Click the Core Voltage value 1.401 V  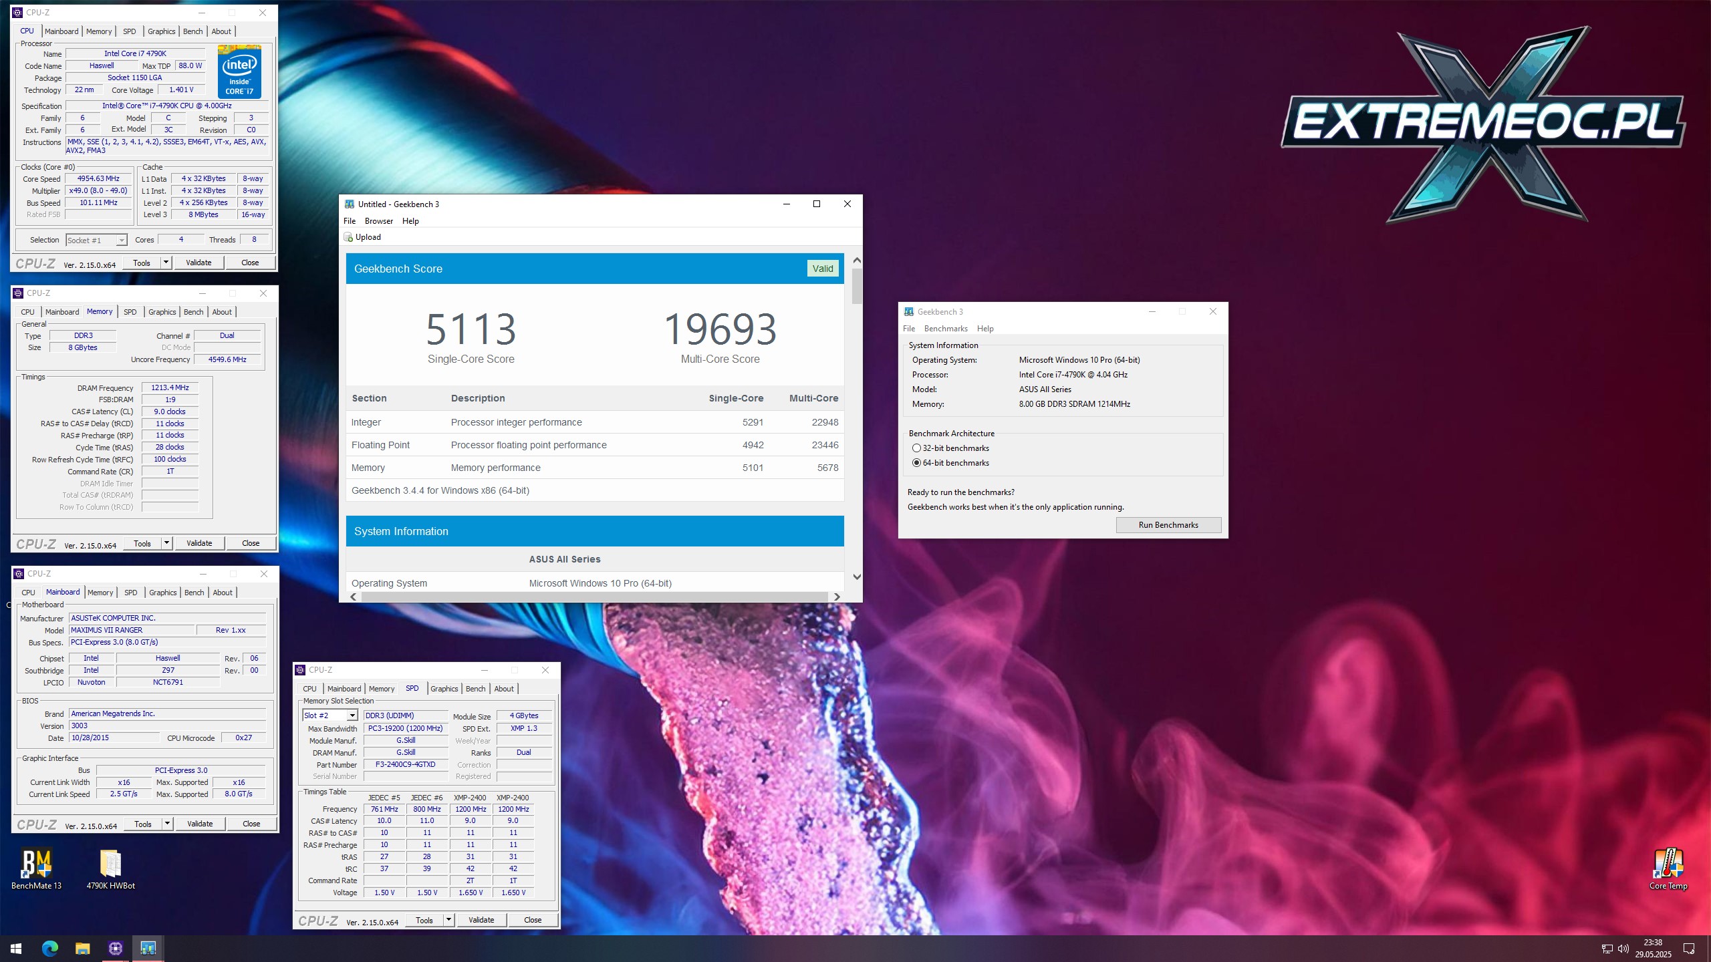[x=181, y=90]
